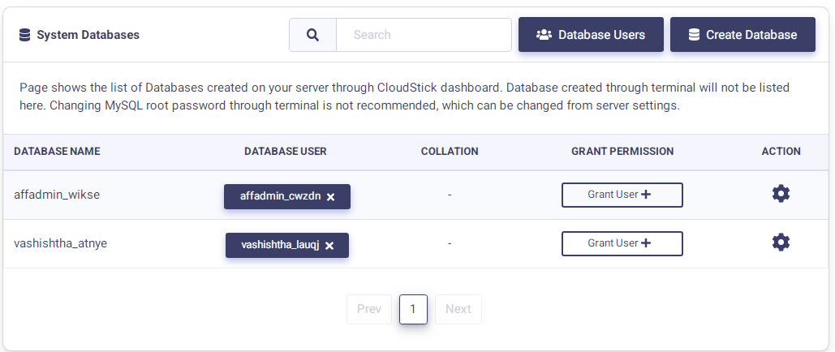Click the Database User column header

tap(286, 152)
